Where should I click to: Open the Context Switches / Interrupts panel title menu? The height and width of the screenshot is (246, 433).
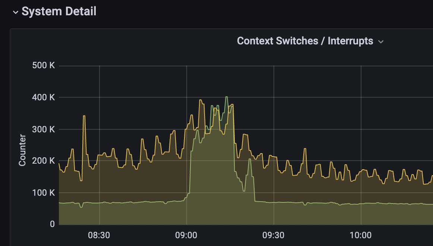(x=305, y=41)
